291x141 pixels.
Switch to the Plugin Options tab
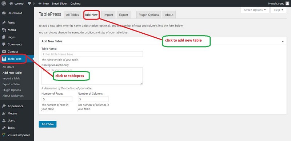tap(149, 15)
